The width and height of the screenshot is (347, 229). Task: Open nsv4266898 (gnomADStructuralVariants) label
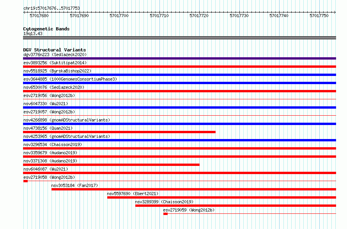click(x=67, y=120)
